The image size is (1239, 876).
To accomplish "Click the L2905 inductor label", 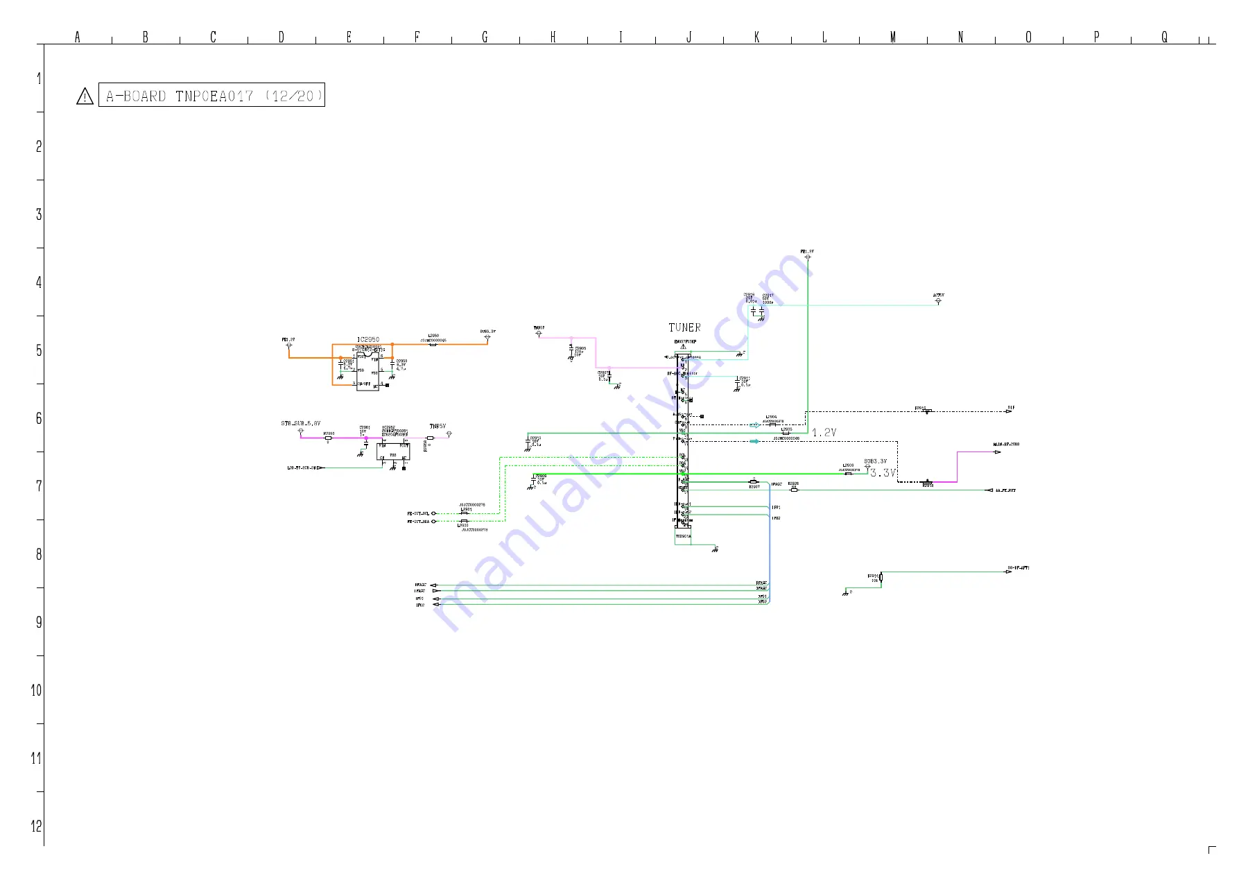I will (x=786, y=429).
